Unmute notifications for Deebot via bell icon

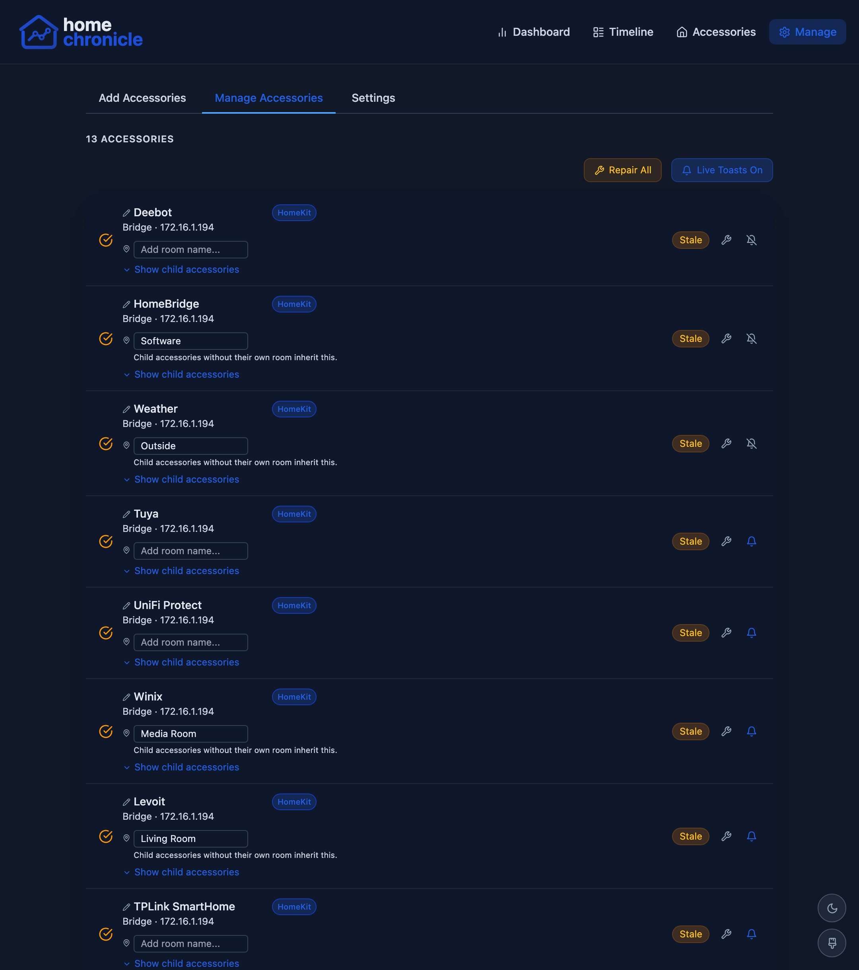point(752,240)
